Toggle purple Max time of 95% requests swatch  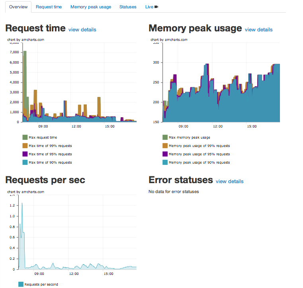pyautogui.click(x=25, y=154)
